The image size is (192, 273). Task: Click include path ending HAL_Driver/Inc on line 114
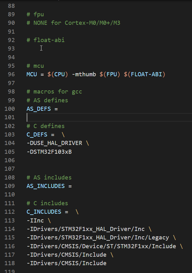pos(85,229)
